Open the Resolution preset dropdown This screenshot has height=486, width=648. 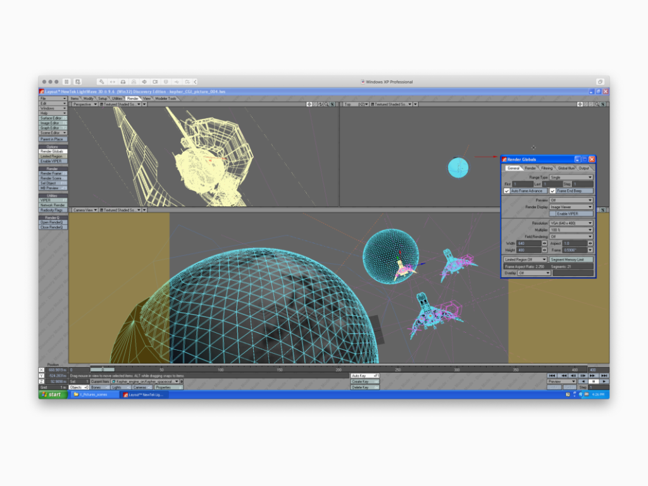(x=571, y=223)
